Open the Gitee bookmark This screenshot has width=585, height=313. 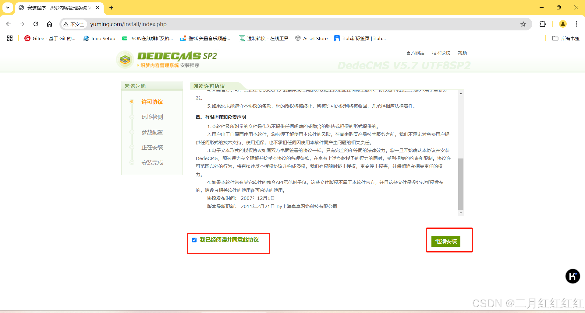pos(50,38)
